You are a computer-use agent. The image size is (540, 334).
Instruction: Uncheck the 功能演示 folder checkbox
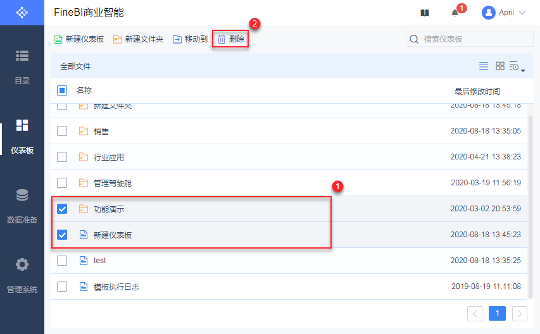tap(62, 209)
